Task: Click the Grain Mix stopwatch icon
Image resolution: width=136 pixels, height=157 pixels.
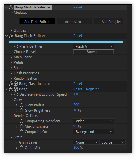Action: (21, 148)
